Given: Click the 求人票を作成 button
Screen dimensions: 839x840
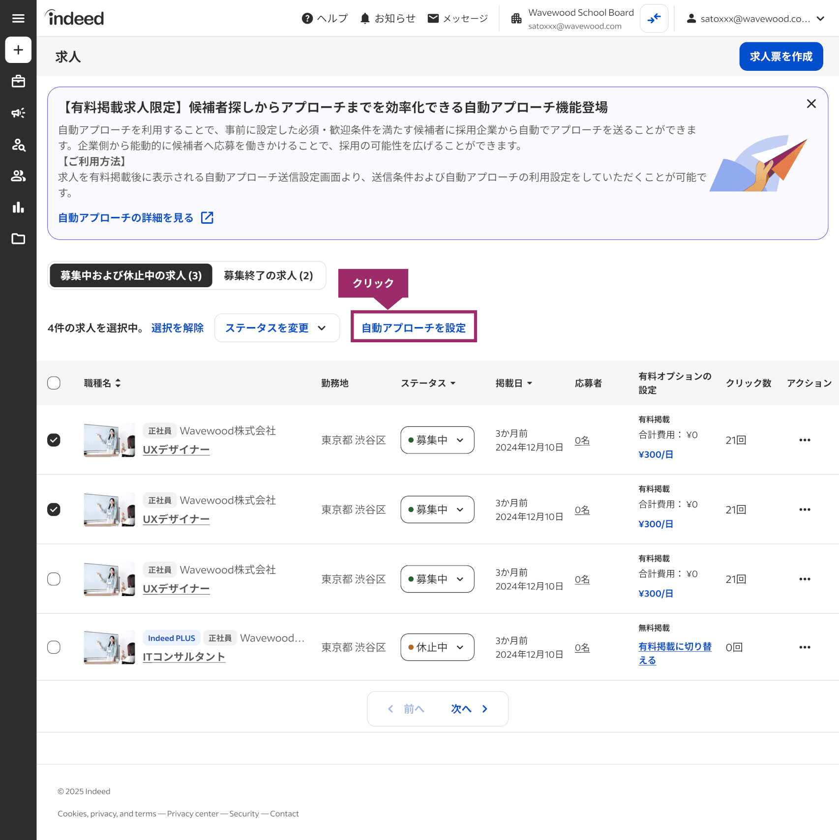Looking at the screenshot, I should tap(780, 57).
